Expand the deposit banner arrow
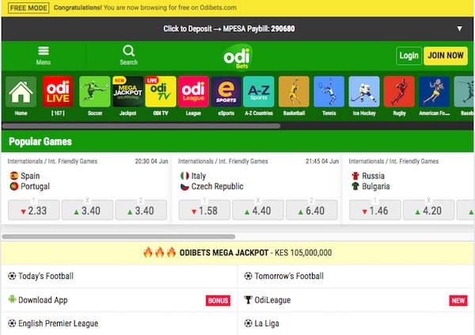475x335 pixels. point(459,28)
